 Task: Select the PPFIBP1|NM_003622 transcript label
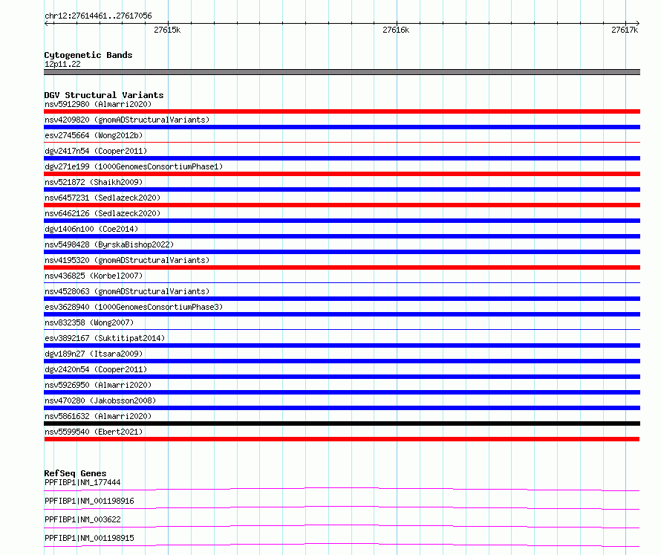point(82,519)
